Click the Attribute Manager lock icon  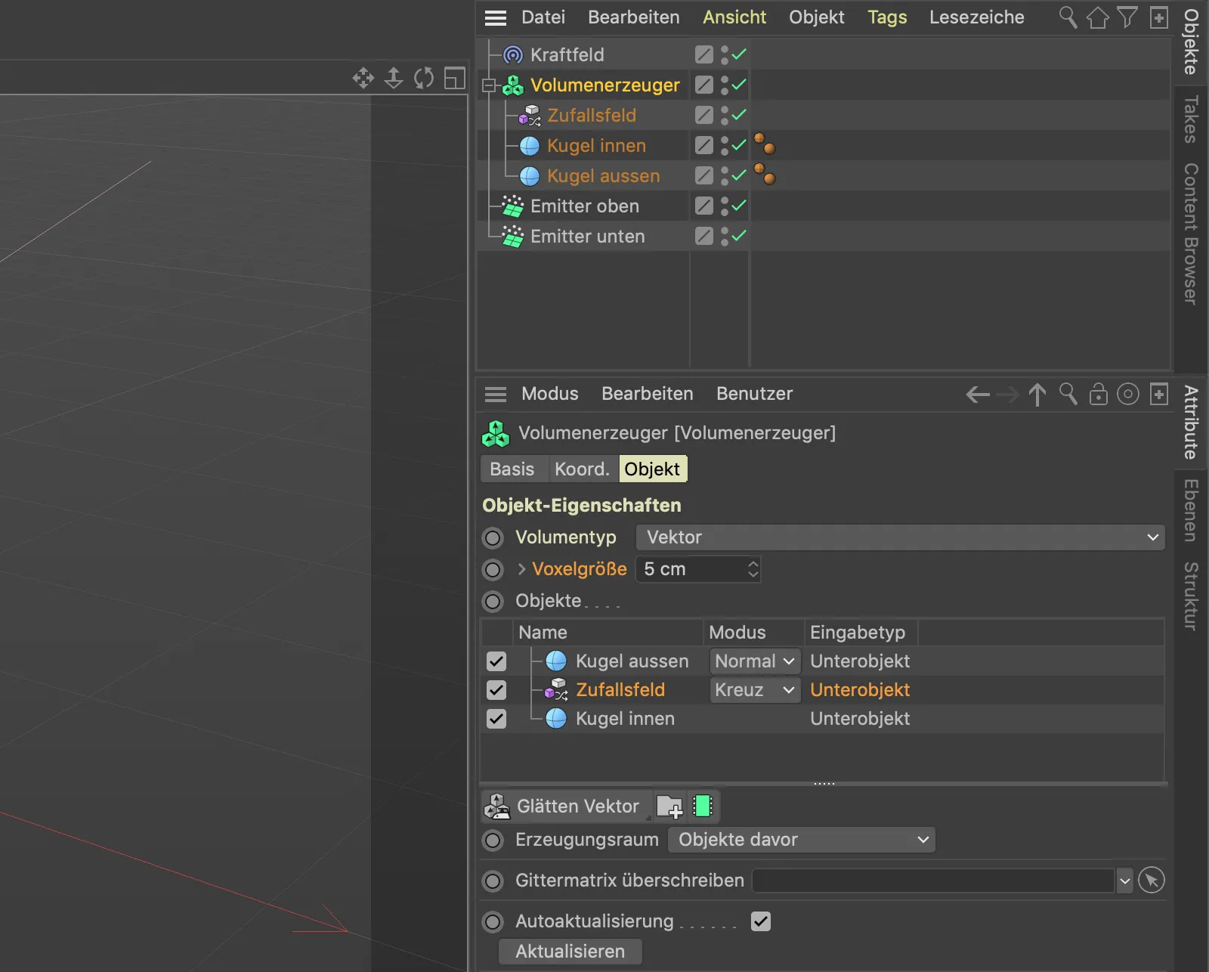[1098, 394]
